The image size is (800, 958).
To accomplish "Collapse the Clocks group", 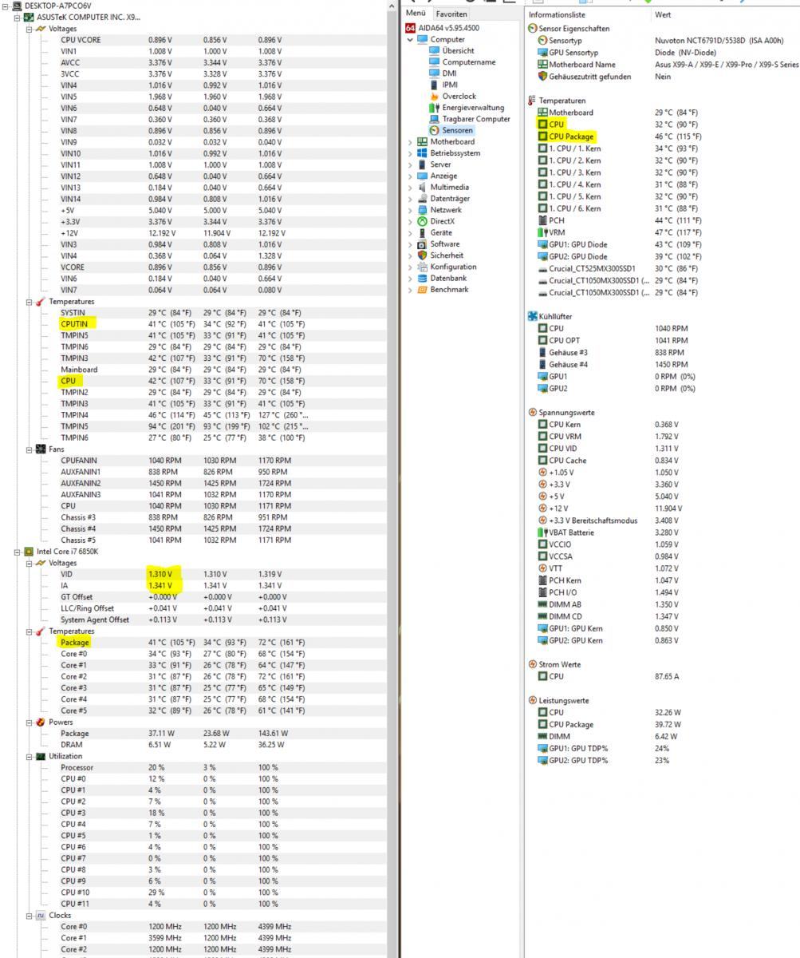I will (30, 915).
